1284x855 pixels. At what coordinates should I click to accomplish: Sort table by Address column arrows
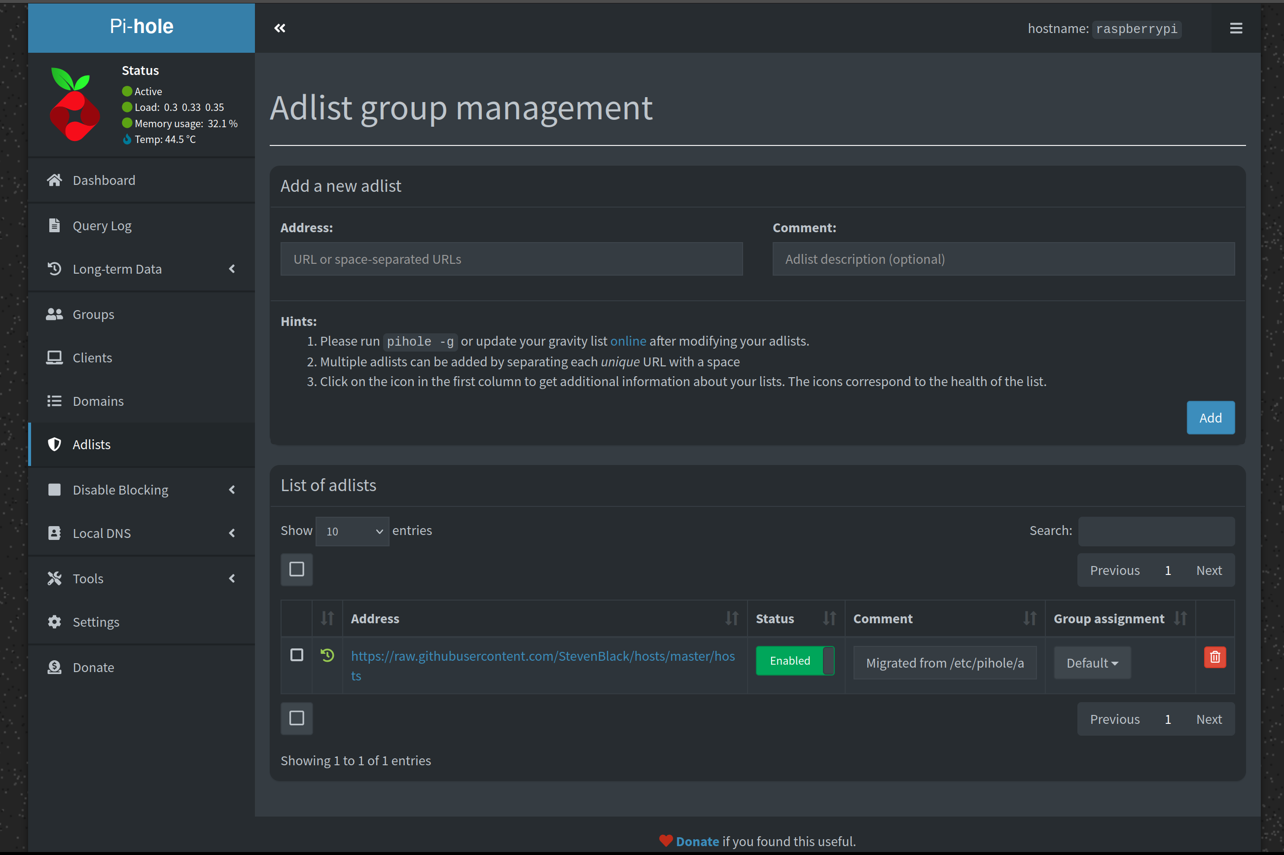coord(731,618)
